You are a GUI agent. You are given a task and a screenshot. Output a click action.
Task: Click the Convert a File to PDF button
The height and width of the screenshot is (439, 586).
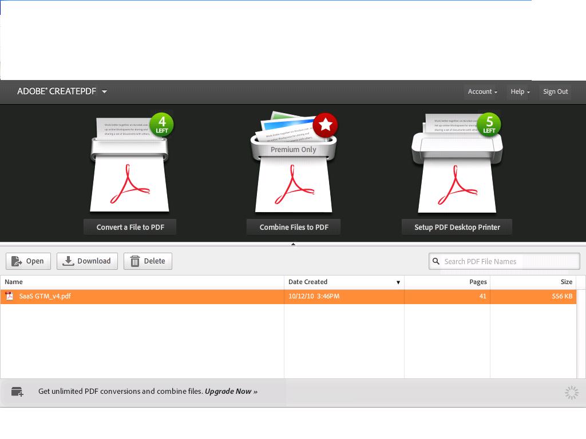pyautogui.click(x=130, y=227)
